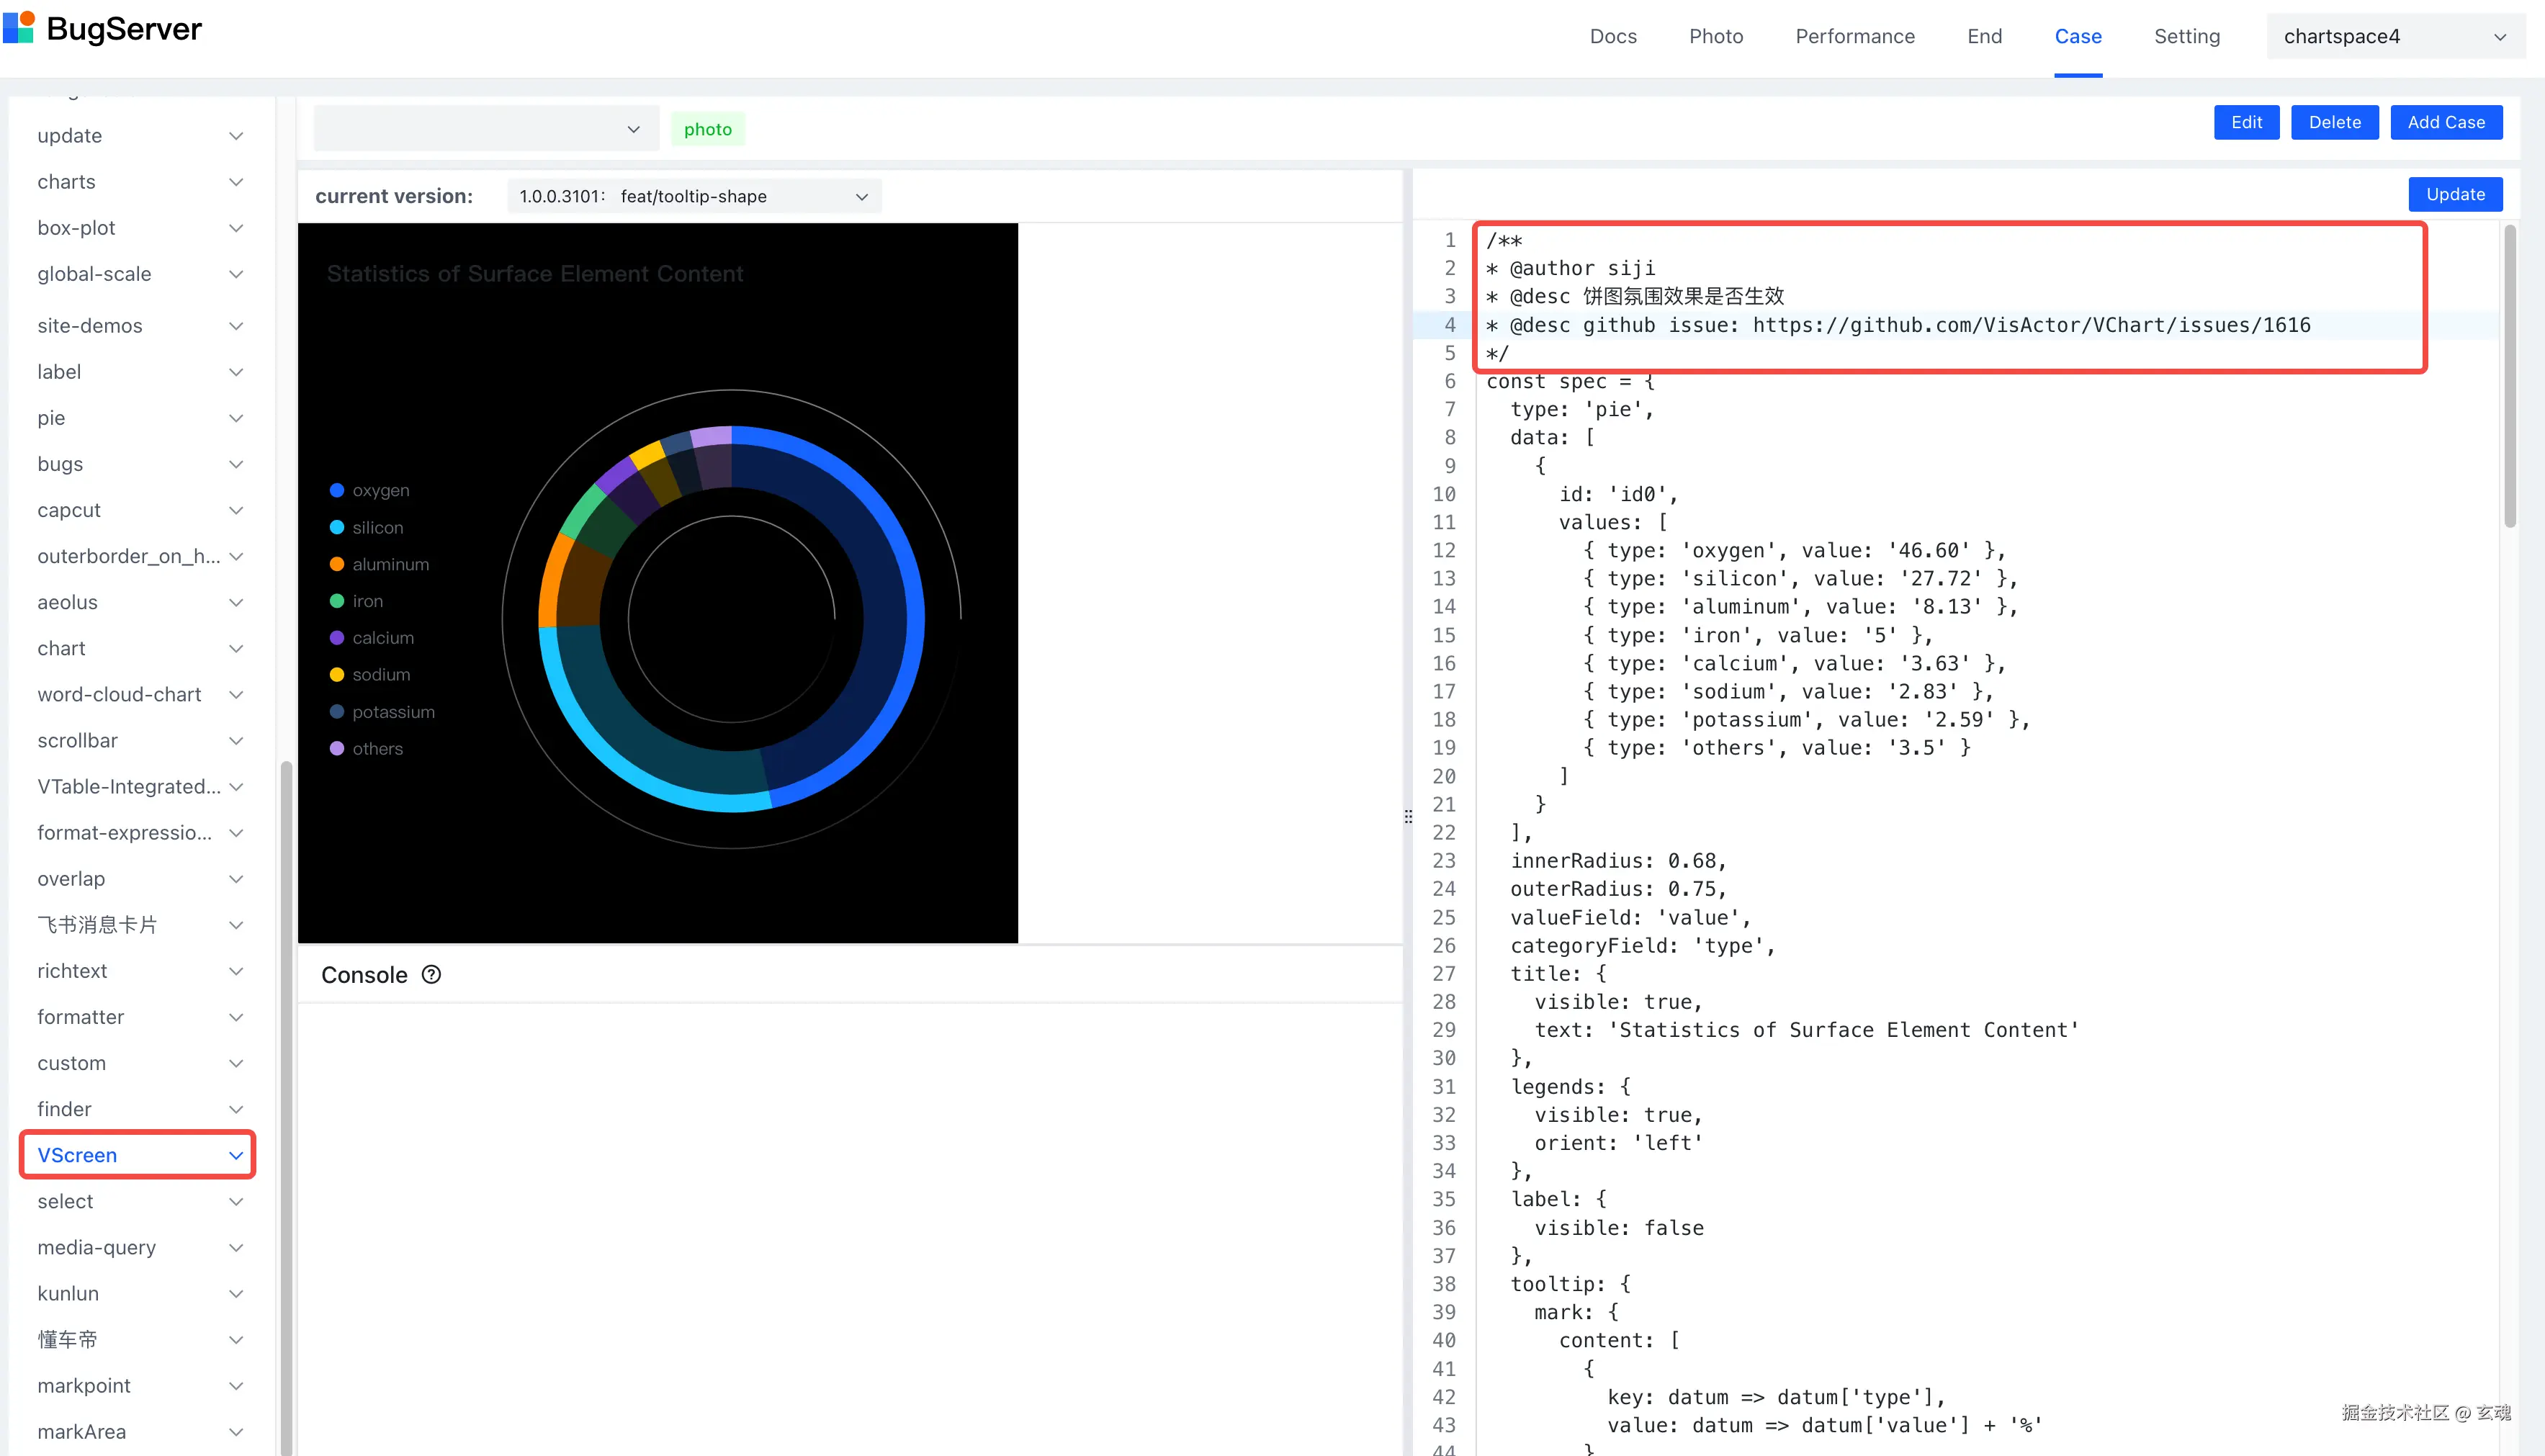Open the current version dropdown
This screenshot has height=1456, width=2545.
coord(694,196)
